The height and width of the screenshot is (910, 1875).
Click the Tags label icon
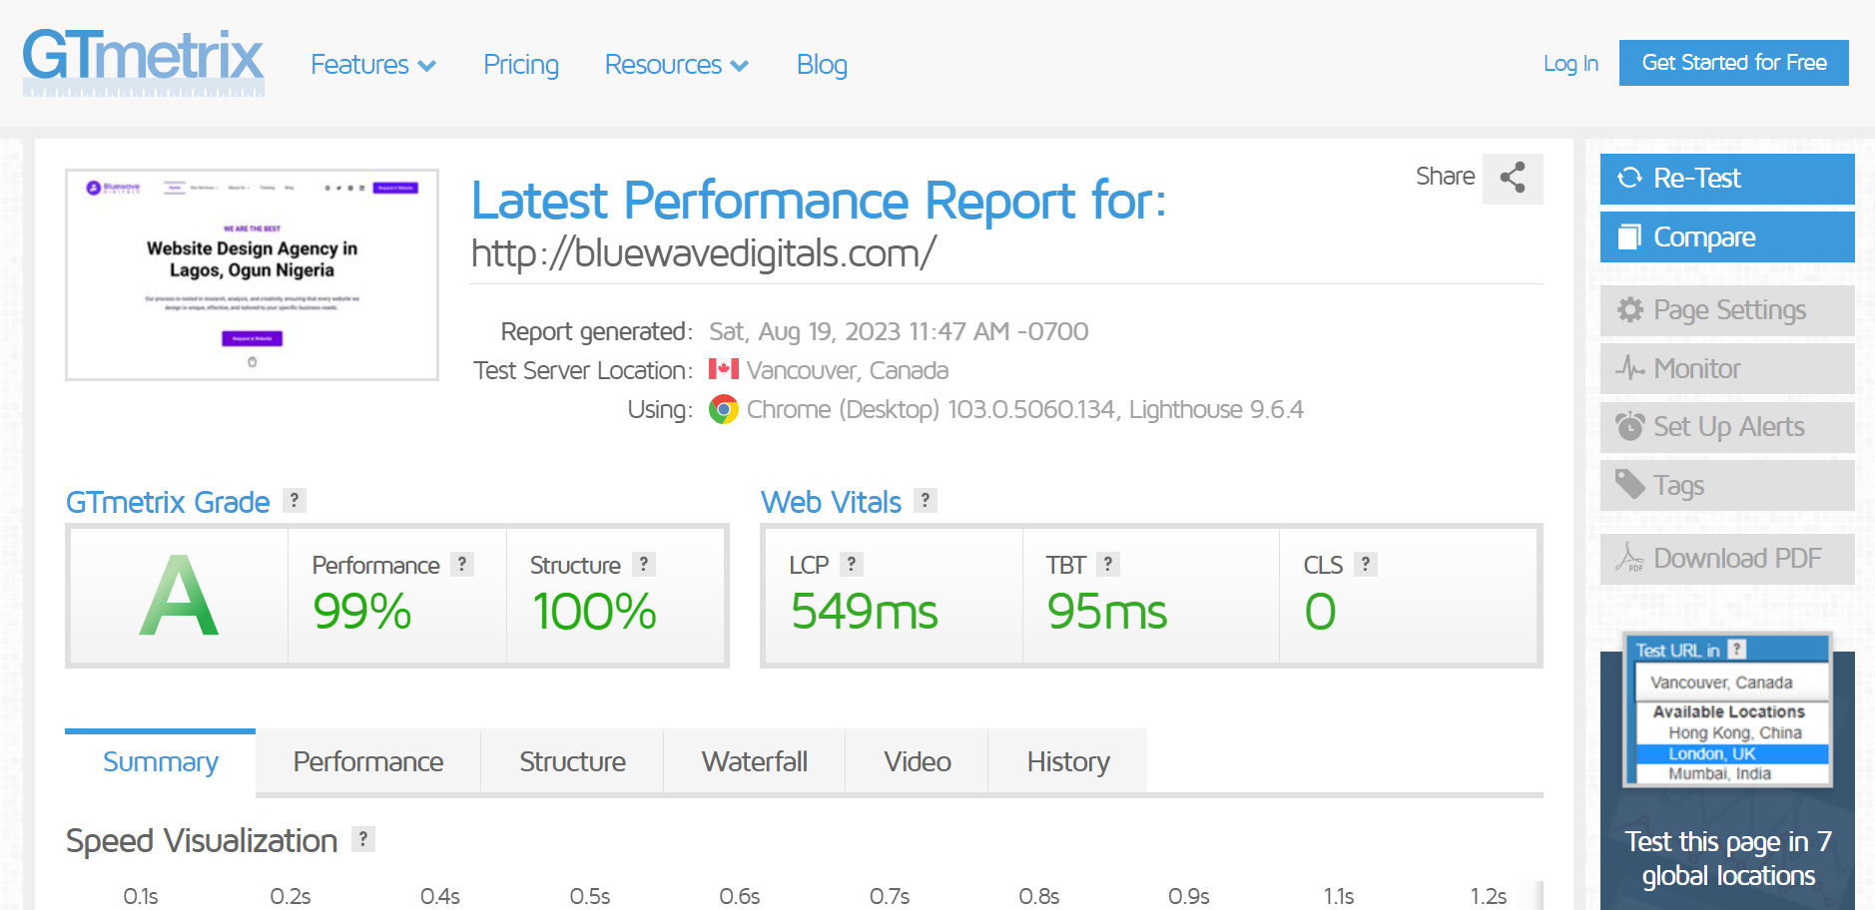[x=1628, y=485]
